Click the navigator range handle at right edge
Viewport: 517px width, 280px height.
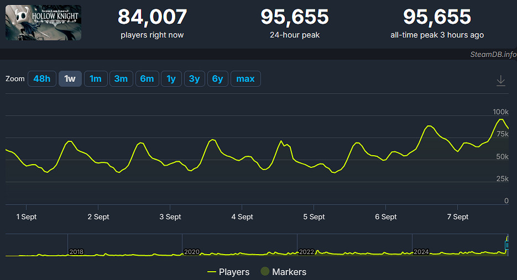[x=507, y=245]
